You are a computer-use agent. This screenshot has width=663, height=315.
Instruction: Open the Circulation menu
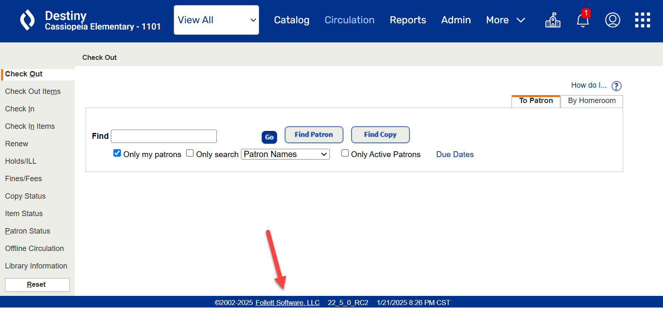coord(349,20)
